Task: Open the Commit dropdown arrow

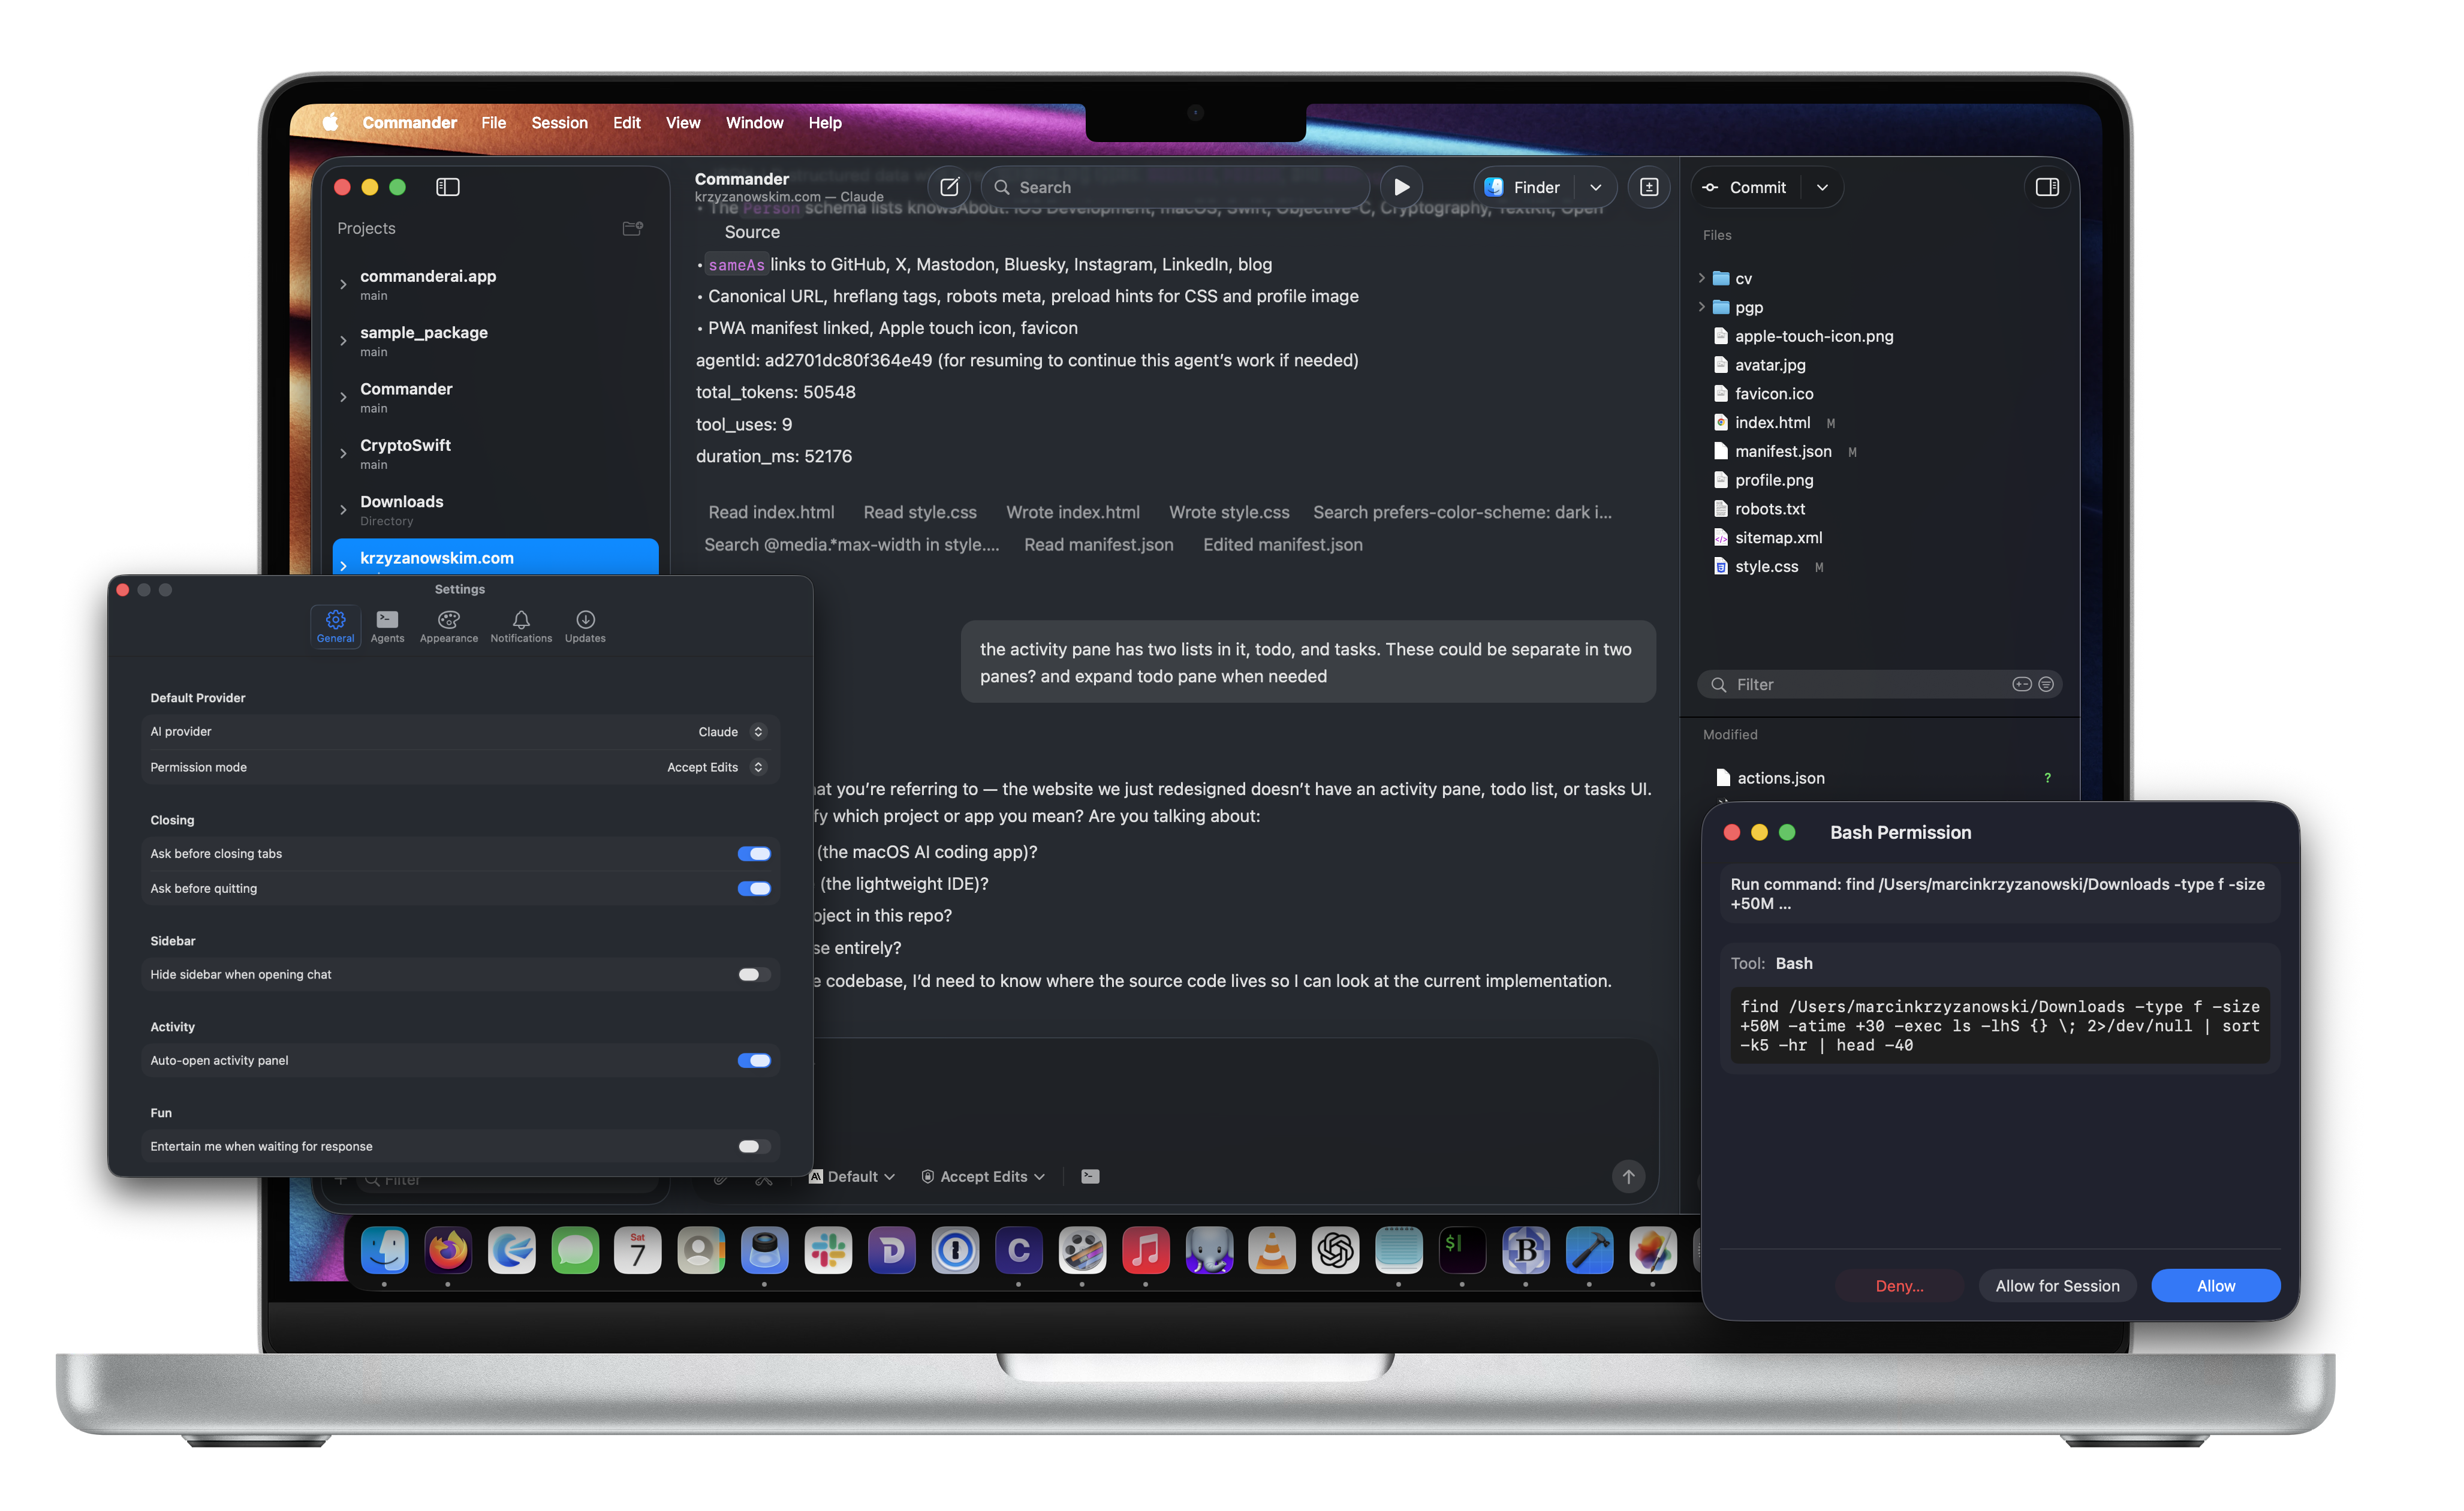Action: (x=1822, y=187)
